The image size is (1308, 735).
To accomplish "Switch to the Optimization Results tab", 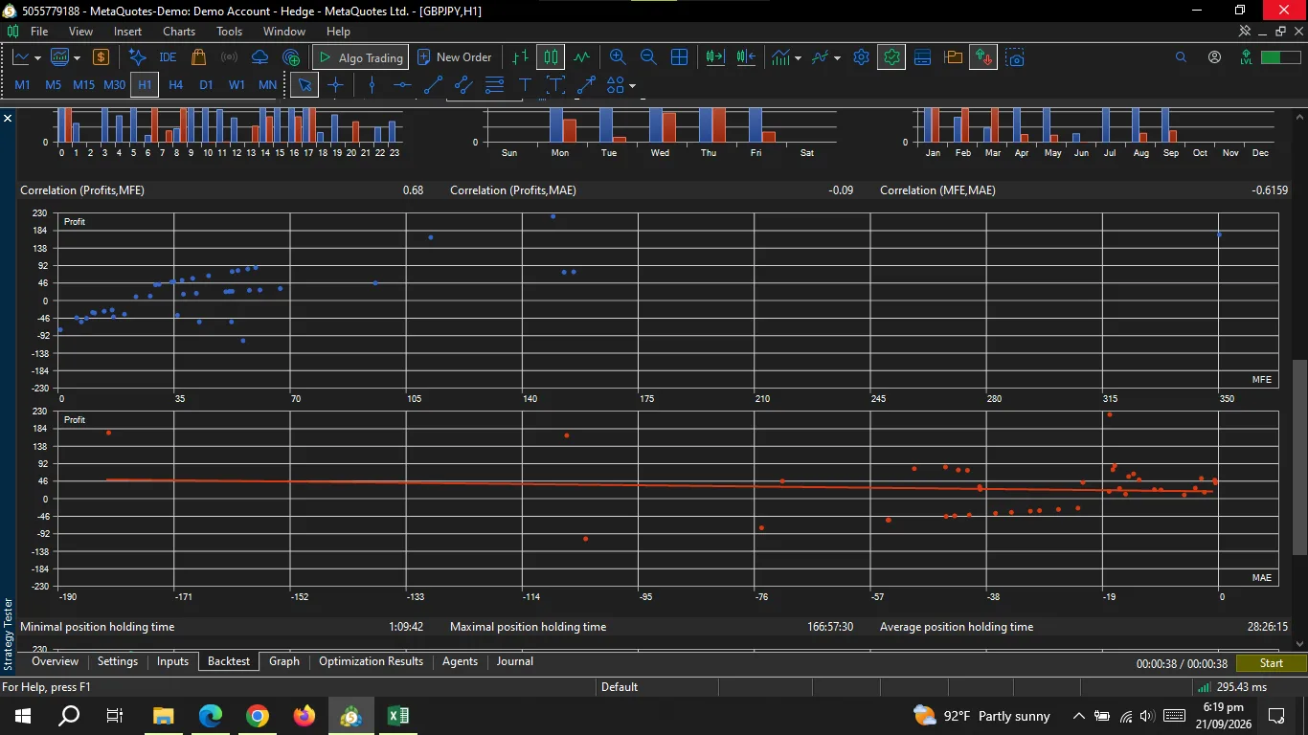I will click(371, 661).
